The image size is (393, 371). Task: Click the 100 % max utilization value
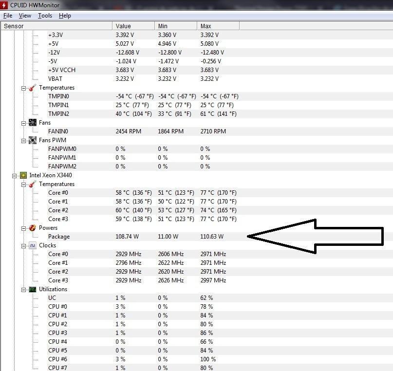pyautogui.click(x=208, y=359)
